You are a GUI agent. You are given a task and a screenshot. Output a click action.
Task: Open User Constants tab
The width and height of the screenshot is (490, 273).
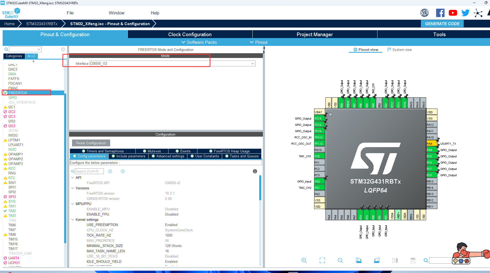pos(205,156)
